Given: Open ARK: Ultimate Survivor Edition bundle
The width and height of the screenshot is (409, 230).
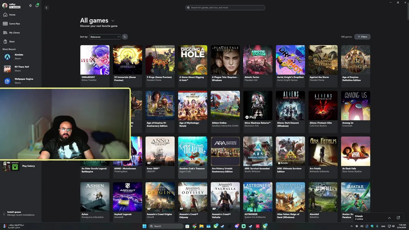Looking at the screenshot, I should click(290, 157).
